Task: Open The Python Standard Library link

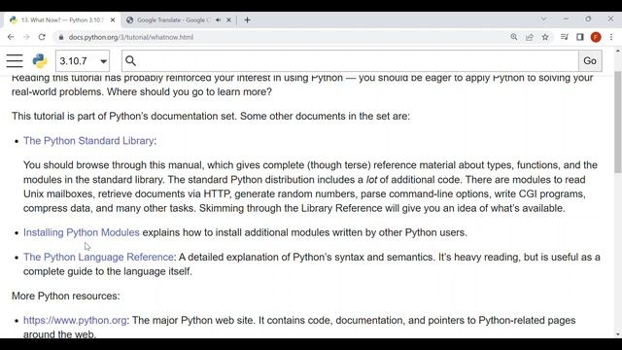Action: tap(88, 140)
